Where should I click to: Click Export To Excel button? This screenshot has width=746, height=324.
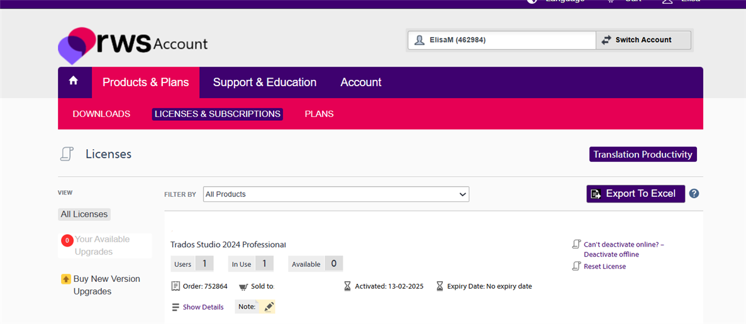tap(636, 194)
